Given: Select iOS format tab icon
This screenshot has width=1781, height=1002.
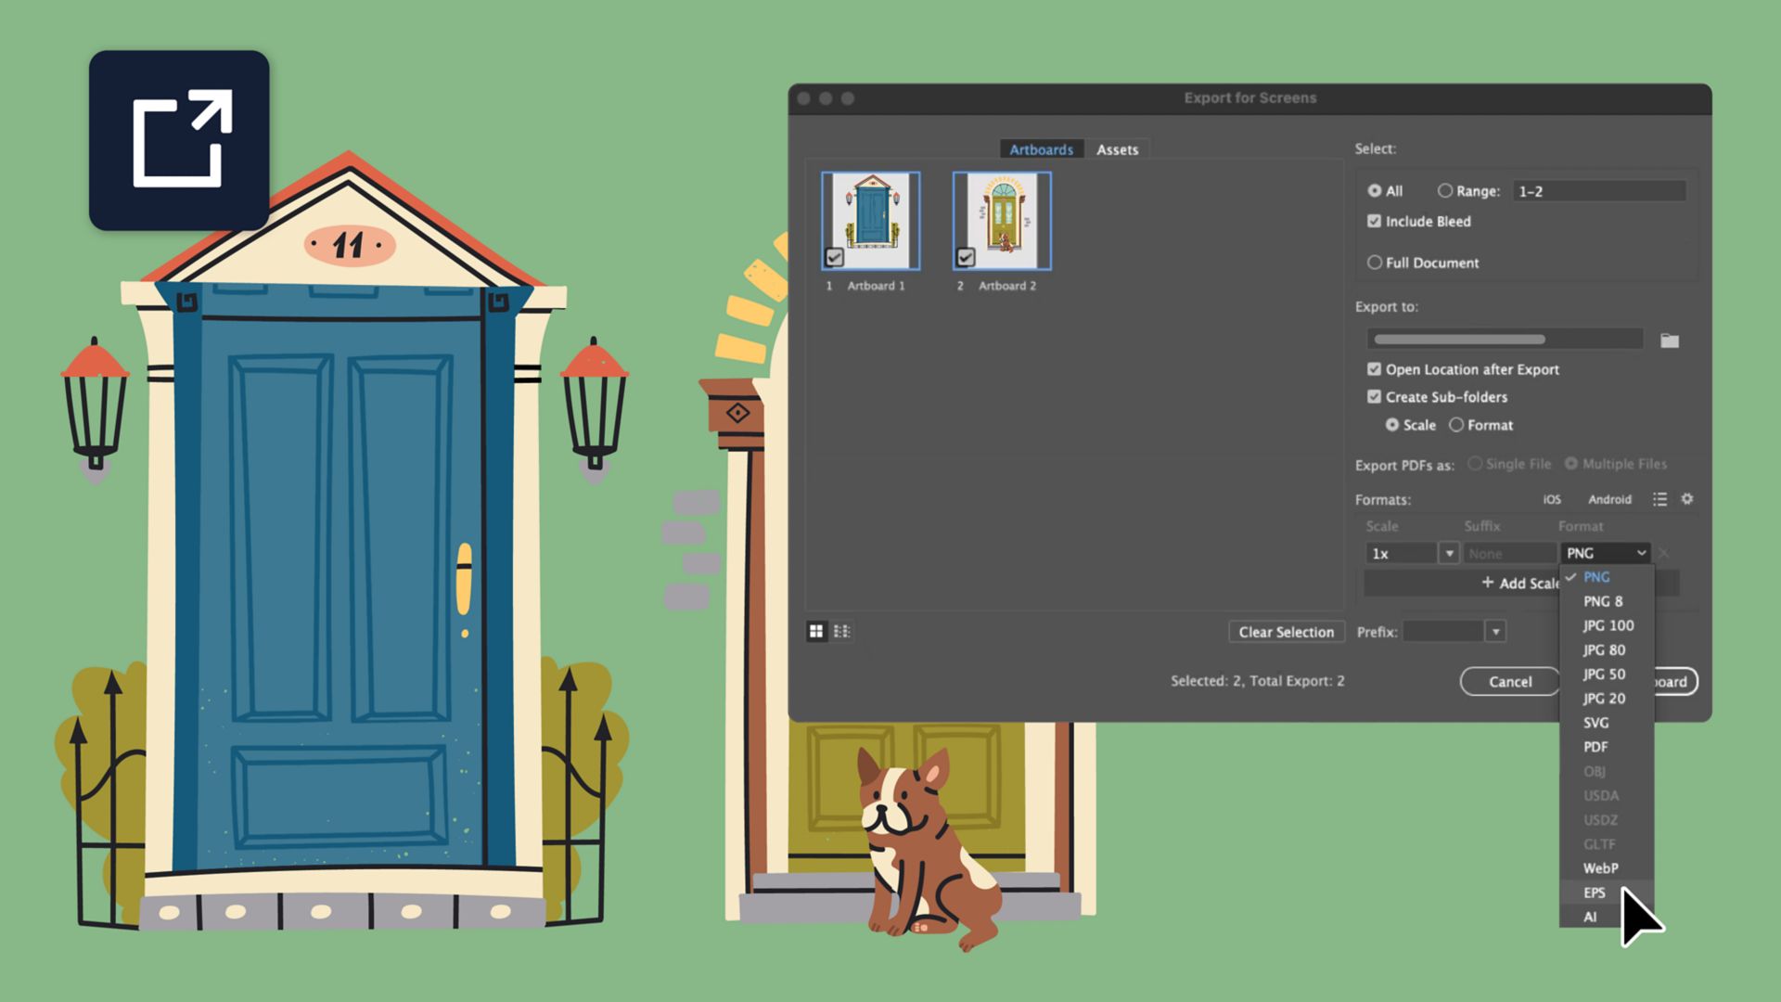Looking at the screenshot, I should click(x=1551, y=499).
